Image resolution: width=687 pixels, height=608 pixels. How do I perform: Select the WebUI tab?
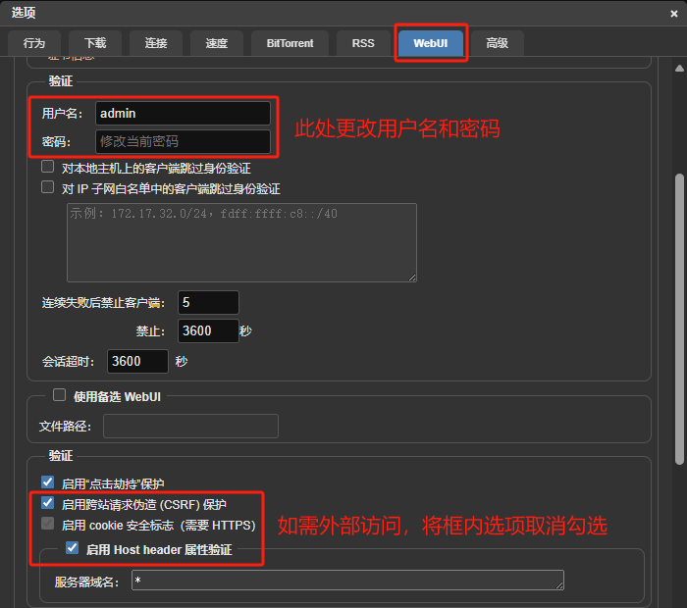point(431,43)
